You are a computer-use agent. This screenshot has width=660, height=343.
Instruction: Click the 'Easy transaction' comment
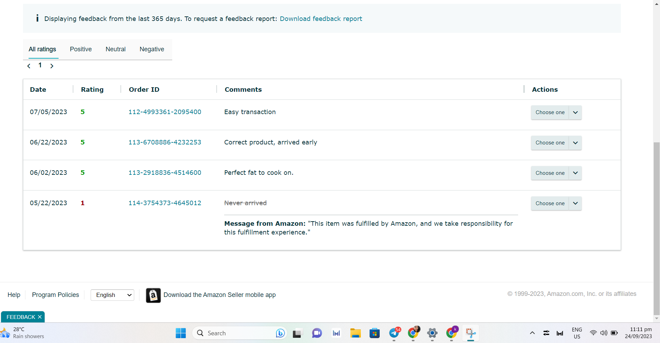pyautogui.click(x=250, y=112)
